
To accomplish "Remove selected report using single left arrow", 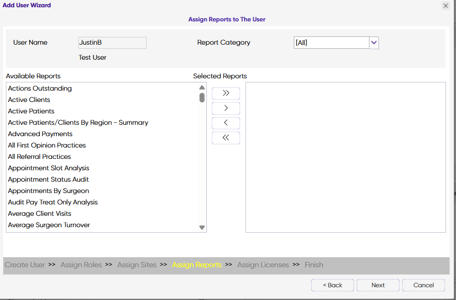I will 226,123.
